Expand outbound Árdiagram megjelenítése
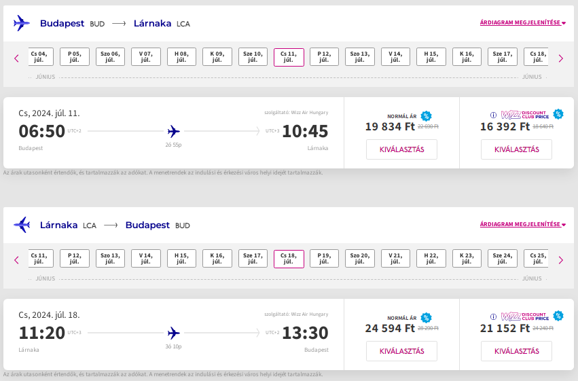 (523, 22)
